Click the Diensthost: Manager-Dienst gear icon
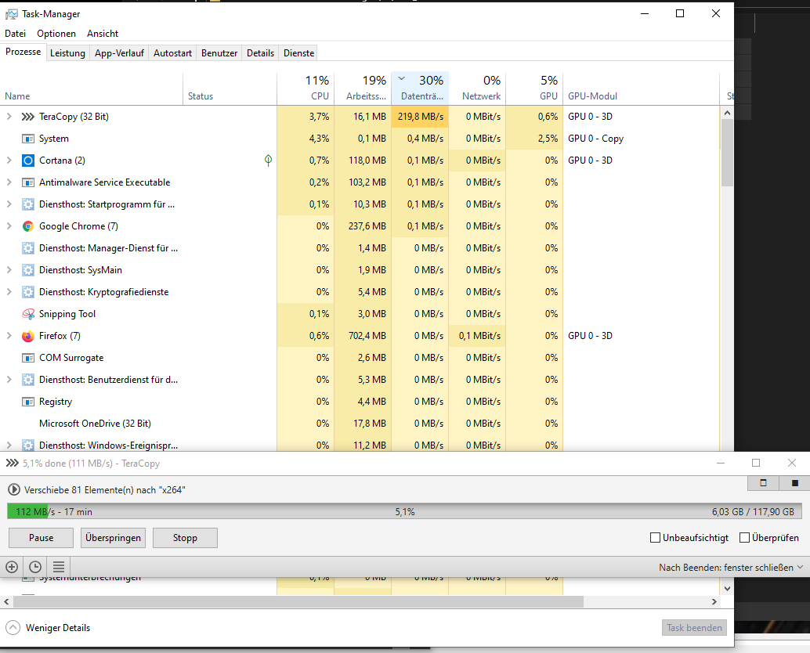This screenshot has height=653, width=810. click(x=28, y=248)
